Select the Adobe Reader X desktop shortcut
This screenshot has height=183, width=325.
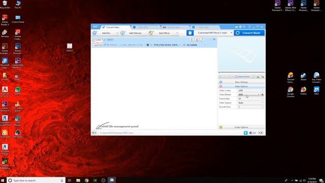pos(5,20)
